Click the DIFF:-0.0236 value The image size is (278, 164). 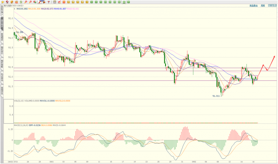click(x=34, y=125)
